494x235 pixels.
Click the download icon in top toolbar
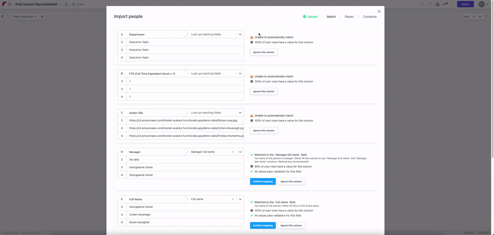pyautogui.click(x=437, y=4)
